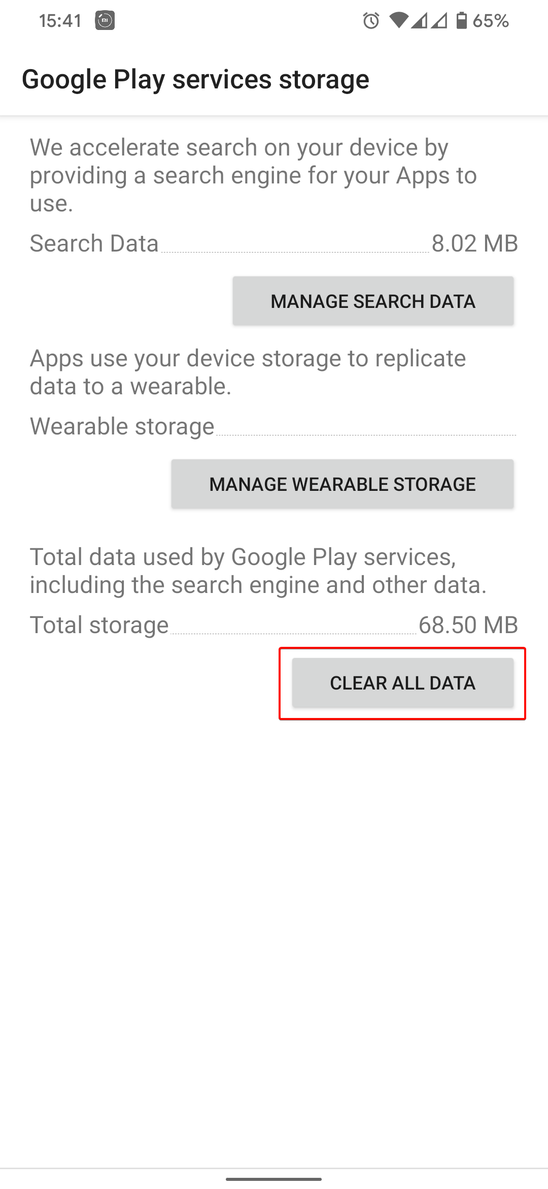
Task: Tap the Total storage label
Action: pos(99,625)
